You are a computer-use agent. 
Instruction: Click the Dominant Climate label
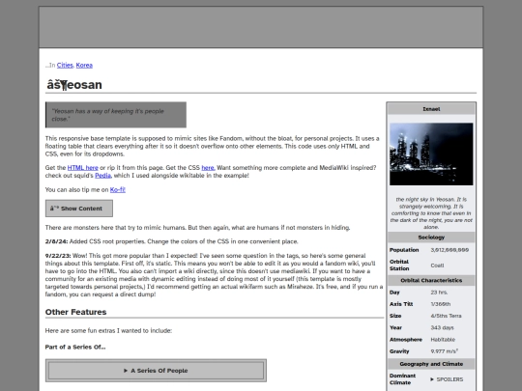click(402, 379)
